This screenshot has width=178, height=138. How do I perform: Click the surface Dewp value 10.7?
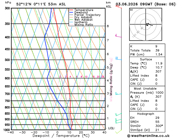159,67
